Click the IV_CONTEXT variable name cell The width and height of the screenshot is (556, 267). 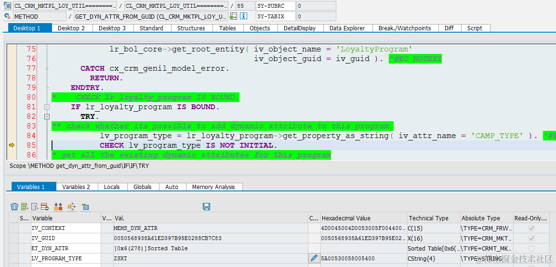tap(66, 229)
